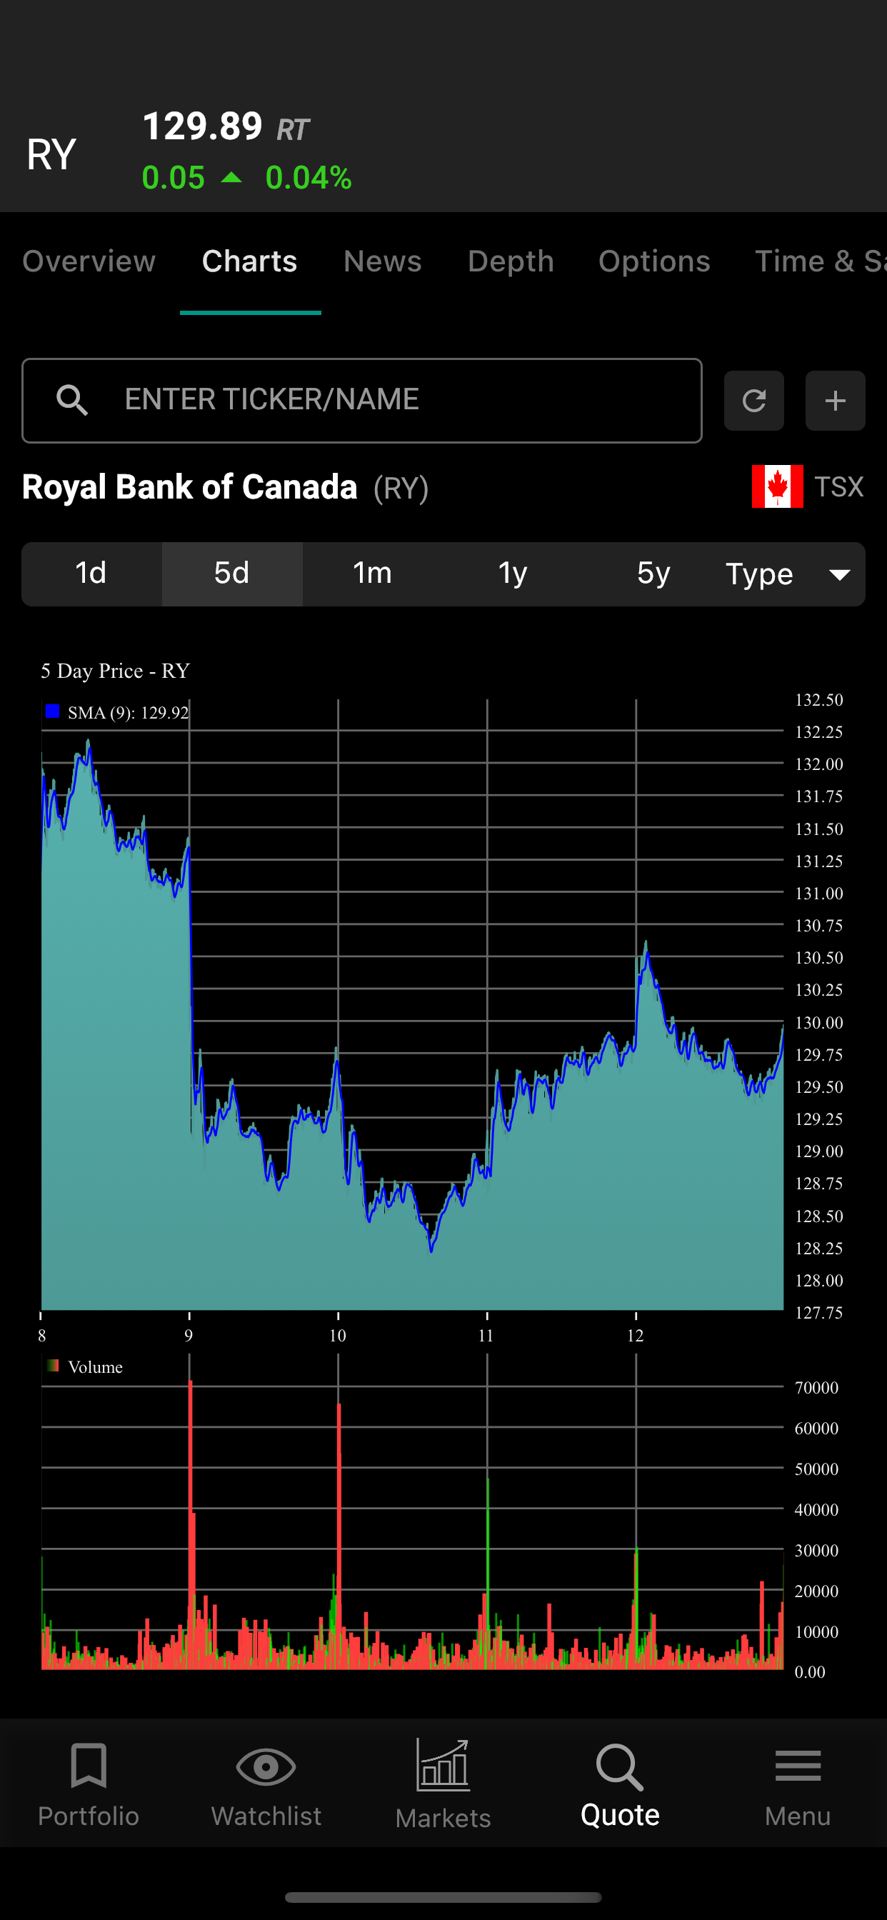The height and width of the screenshot is (1920, 887).
Task: Tap the 132.50 price axis label
Action: pyautogui.click(x=818, y=700)
